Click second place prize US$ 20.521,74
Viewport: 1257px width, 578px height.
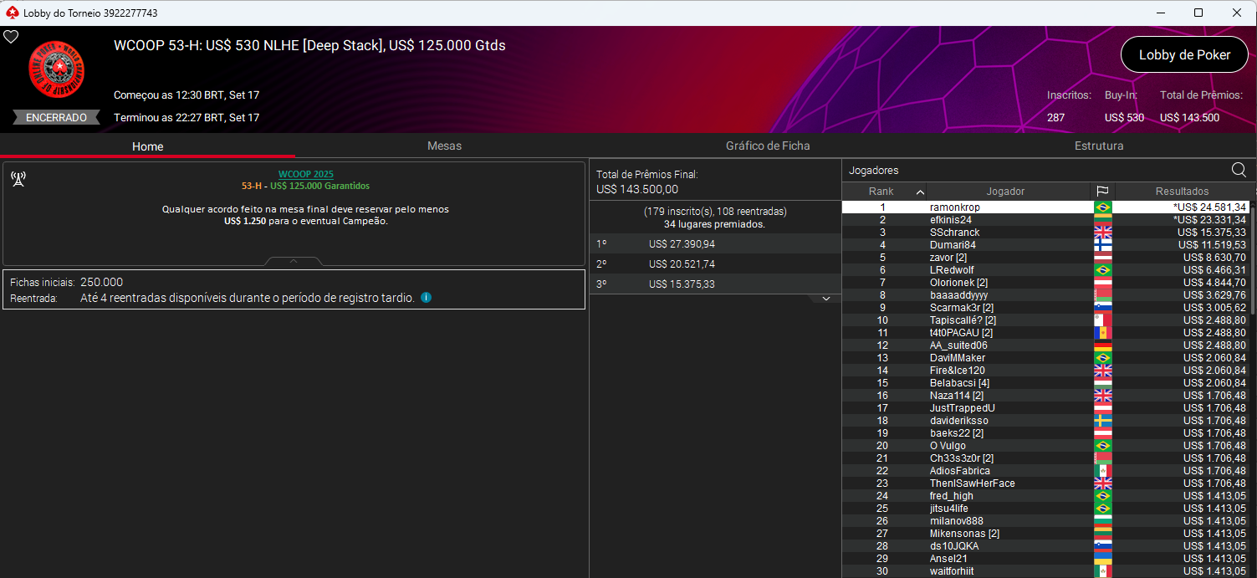pyautogui.click(x=682, y=264)
